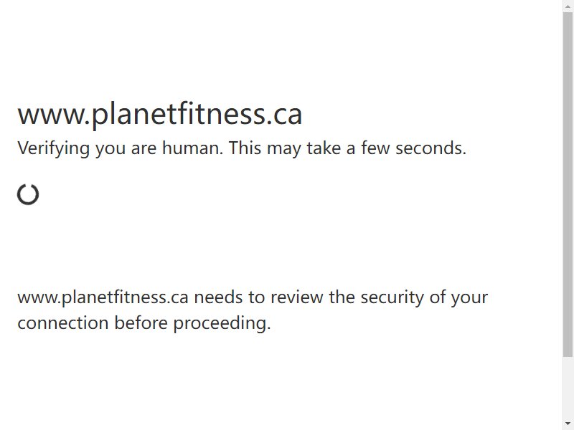Viewport: 574px width, 430px height.
Task: Click 'connection before proceeding.' text
Action: point(144,323)
